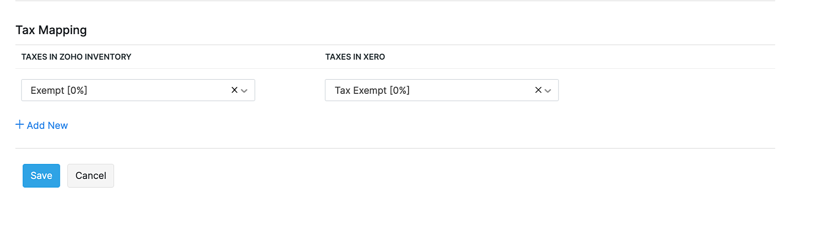
Task: Click the plus icon beside Add New
Action: (20, 125)
